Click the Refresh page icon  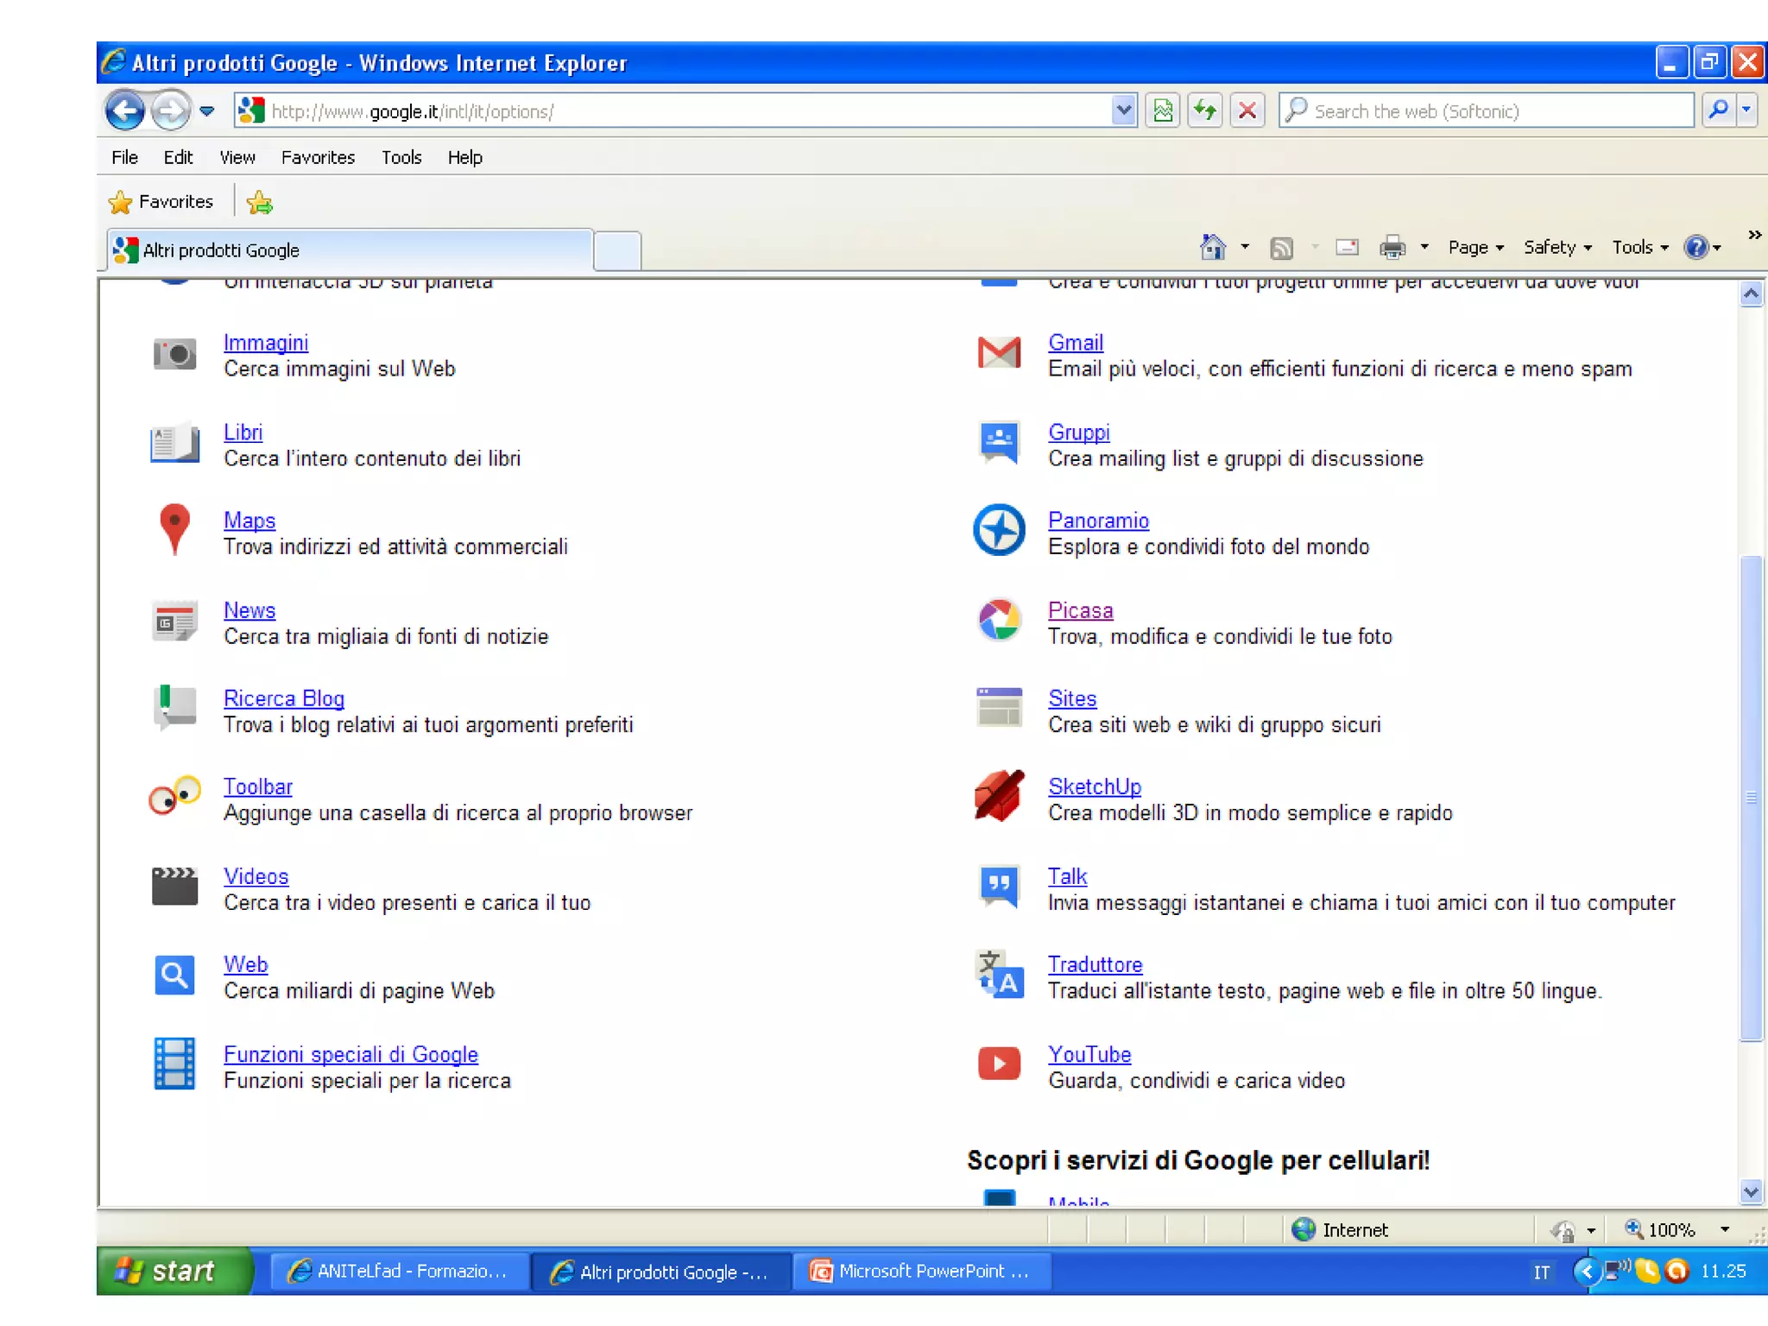[1204, 110]
